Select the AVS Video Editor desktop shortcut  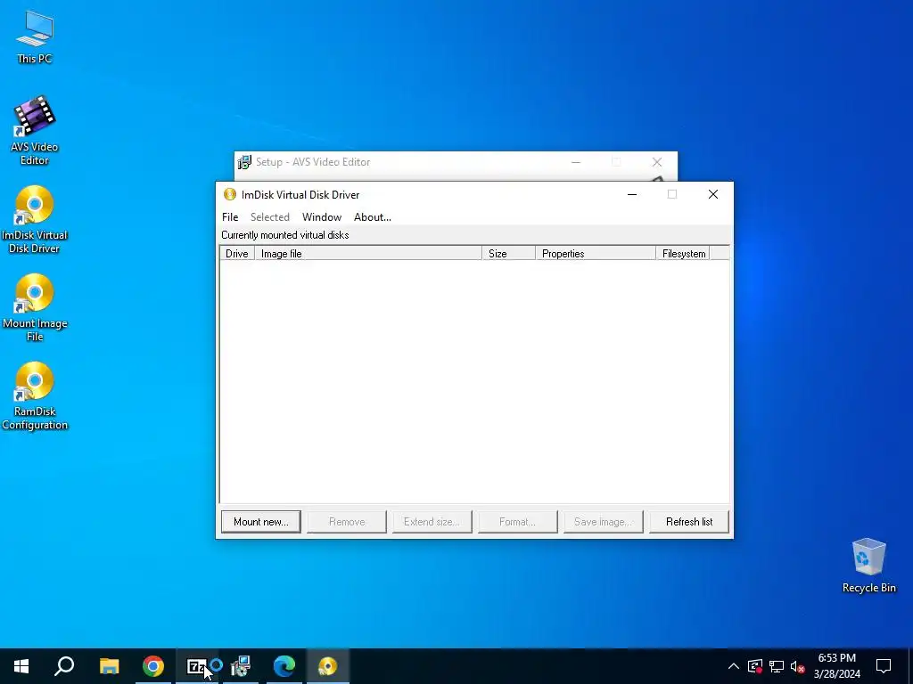pyautogui.click(x=35, y=130)
